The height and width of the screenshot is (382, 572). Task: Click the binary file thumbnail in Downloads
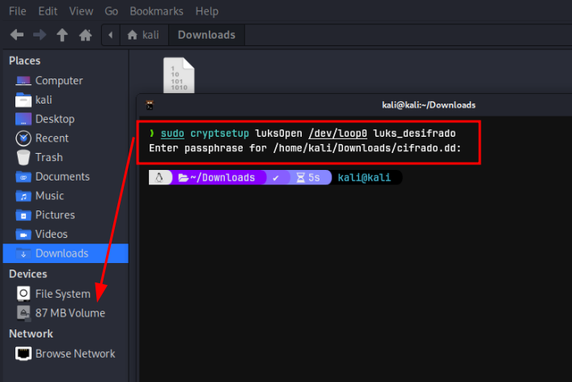[x=179, y=75]
